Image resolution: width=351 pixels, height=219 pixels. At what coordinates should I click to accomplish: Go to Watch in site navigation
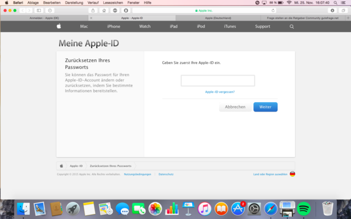(145, 26)
